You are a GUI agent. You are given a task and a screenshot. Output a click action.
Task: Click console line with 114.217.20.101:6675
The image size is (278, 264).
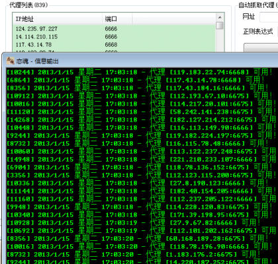142,104
